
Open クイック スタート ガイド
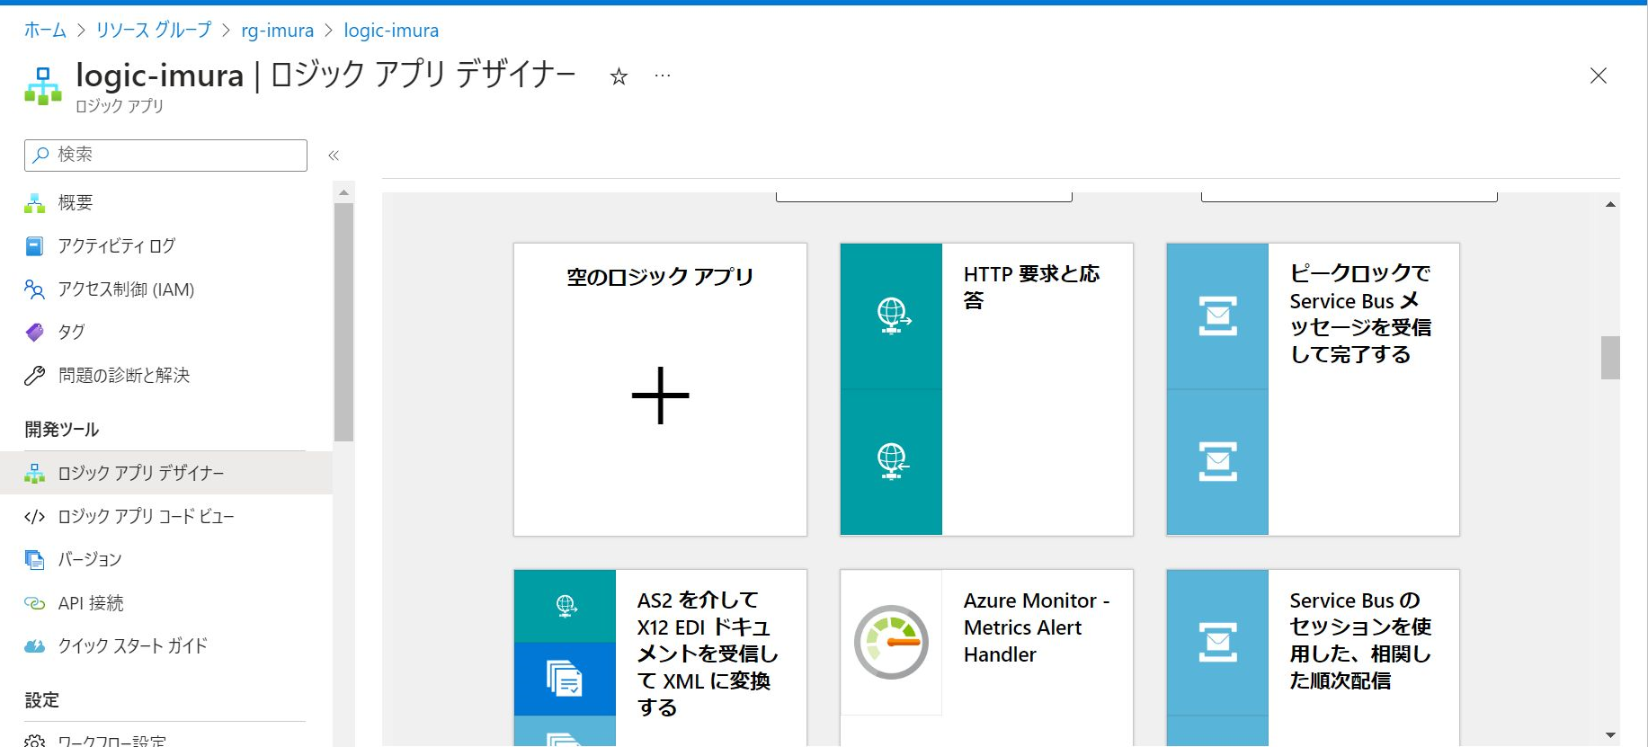pyautogui.click(x=133, y=645)
